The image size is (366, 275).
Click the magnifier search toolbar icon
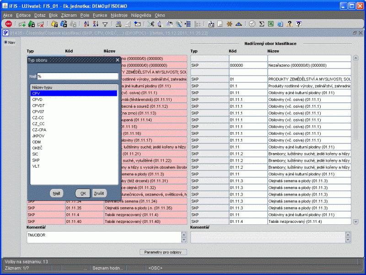coord(178,24)
